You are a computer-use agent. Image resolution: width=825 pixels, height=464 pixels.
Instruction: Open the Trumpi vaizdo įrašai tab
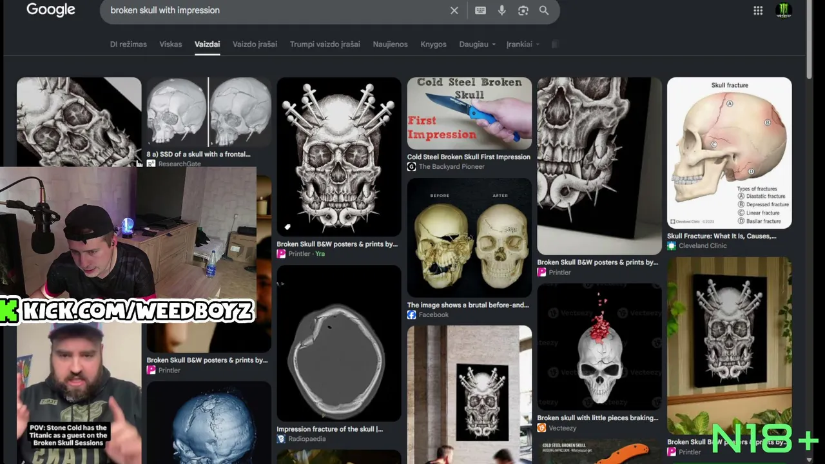325,44
